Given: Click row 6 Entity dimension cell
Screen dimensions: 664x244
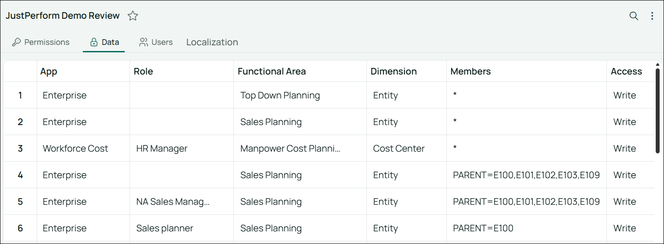Looking at the screenshot, I should tap(407, 228).
